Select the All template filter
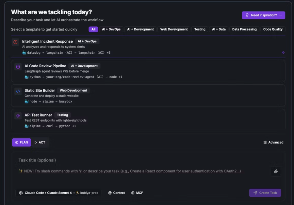 pyautogui.click(x=93, y=29)
